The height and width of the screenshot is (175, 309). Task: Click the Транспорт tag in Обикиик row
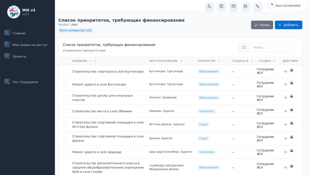click(x=207, y=111)
